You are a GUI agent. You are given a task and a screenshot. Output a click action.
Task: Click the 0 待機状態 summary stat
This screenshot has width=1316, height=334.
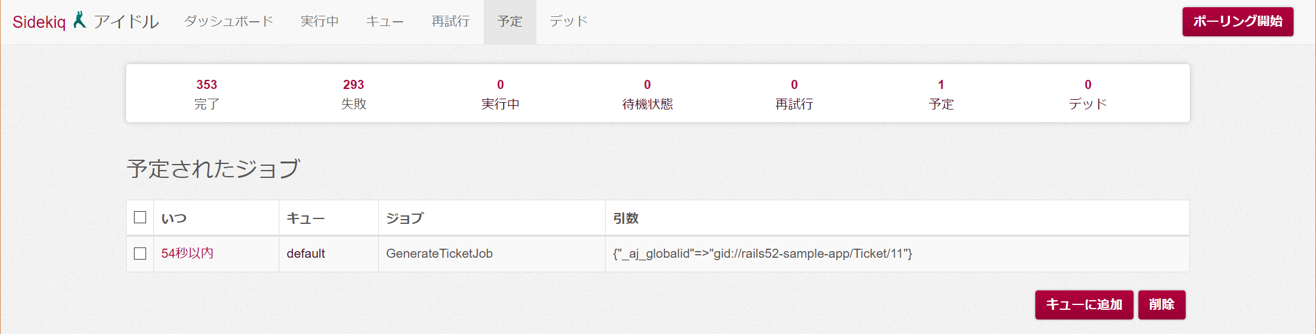tap(647, 94)
